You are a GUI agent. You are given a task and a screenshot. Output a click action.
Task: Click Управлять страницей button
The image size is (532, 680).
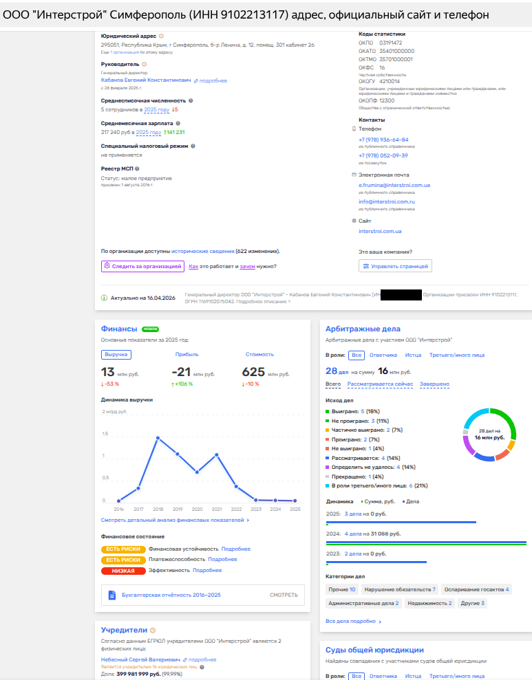coord(395,266)
